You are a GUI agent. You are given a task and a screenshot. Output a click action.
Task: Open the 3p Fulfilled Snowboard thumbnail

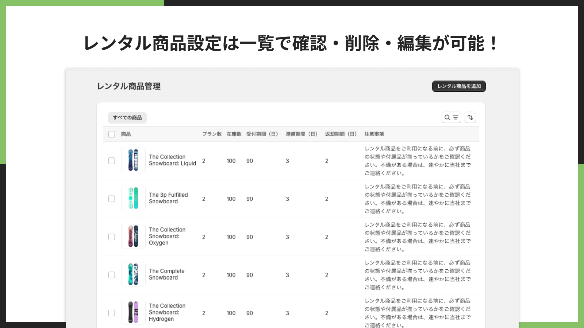[133, 198]
